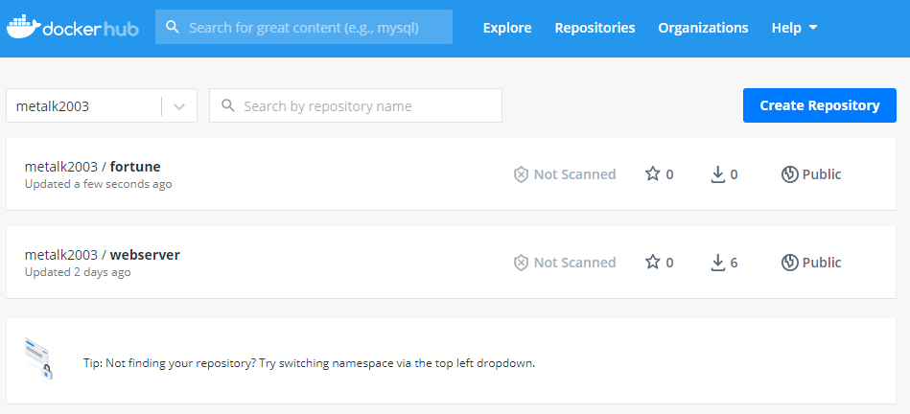Viewport: 910px width, 414px height.
Task: Open the Organizations page
Action: pyautogui.click(x=703, y=27)
